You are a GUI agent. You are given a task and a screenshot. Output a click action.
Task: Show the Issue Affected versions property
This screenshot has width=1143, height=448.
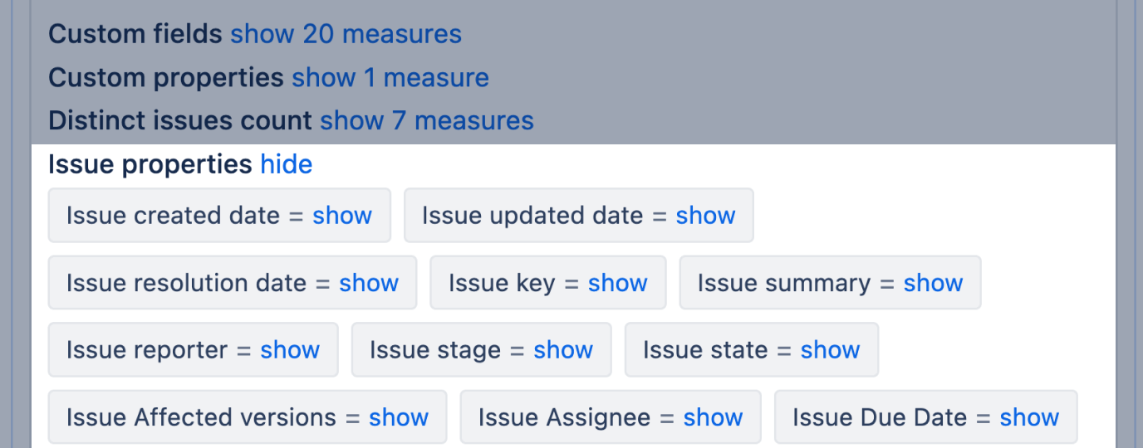tap(399, 417)
